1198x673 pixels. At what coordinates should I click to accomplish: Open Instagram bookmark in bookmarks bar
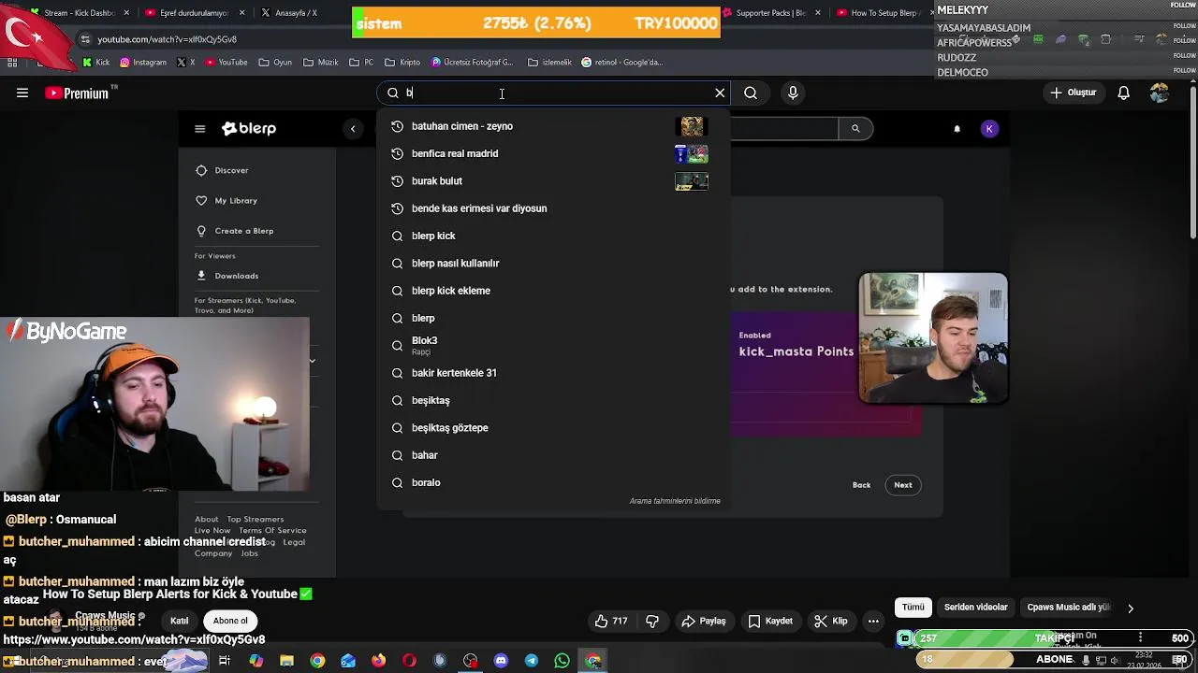coord(142,63)
